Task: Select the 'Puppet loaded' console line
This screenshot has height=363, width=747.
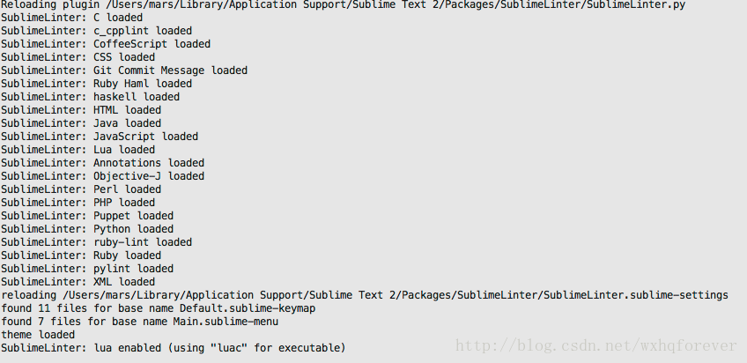Action: pos(87,216)
